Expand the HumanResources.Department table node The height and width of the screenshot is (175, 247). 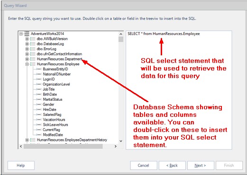27,59
